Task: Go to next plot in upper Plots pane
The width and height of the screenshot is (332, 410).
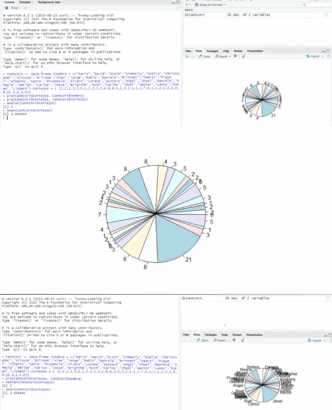Action: [x=193, y=56]
